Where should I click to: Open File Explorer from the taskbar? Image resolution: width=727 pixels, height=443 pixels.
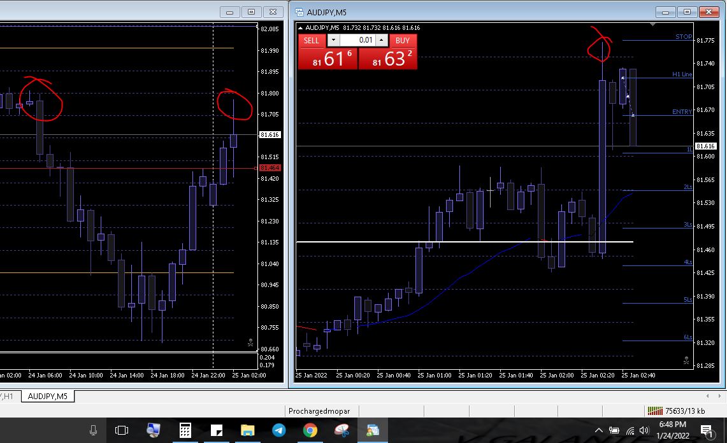pos(248,430)
